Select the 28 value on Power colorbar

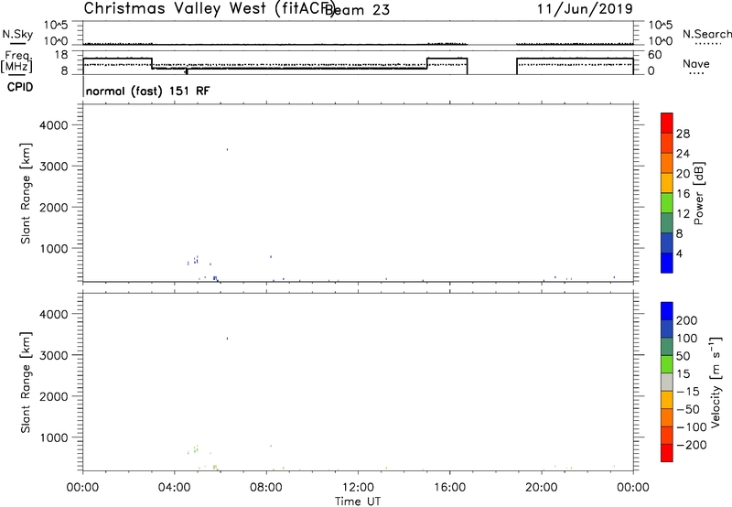click(x=683, y=134)
